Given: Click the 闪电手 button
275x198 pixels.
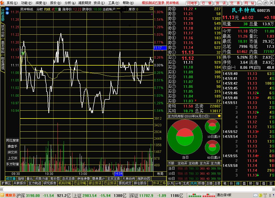Looking at the screenshot, I should (192, 3).
